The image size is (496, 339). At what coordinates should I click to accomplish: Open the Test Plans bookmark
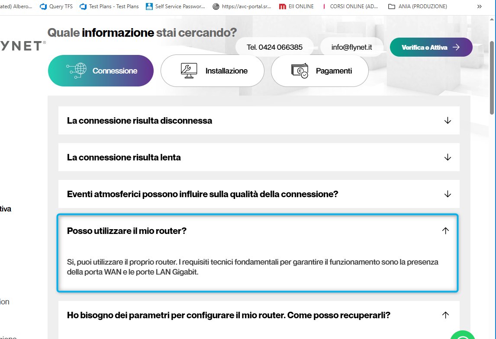click(109, 6)
